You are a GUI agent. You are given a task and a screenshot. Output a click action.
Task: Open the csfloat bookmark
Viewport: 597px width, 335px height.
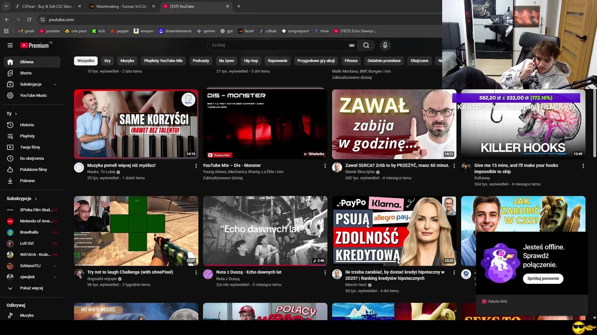pyautogui.click(x=268, y=31)
